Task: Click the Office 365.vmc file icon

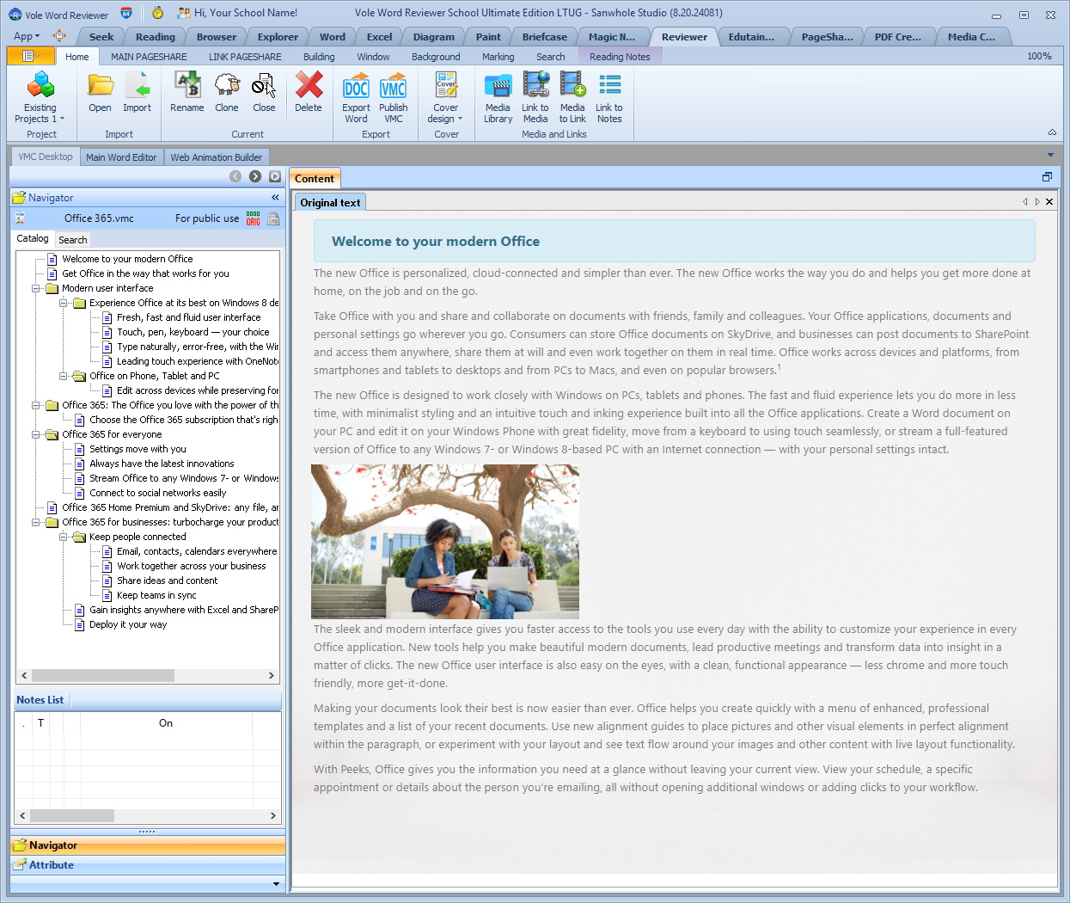Action: (20, 218)
